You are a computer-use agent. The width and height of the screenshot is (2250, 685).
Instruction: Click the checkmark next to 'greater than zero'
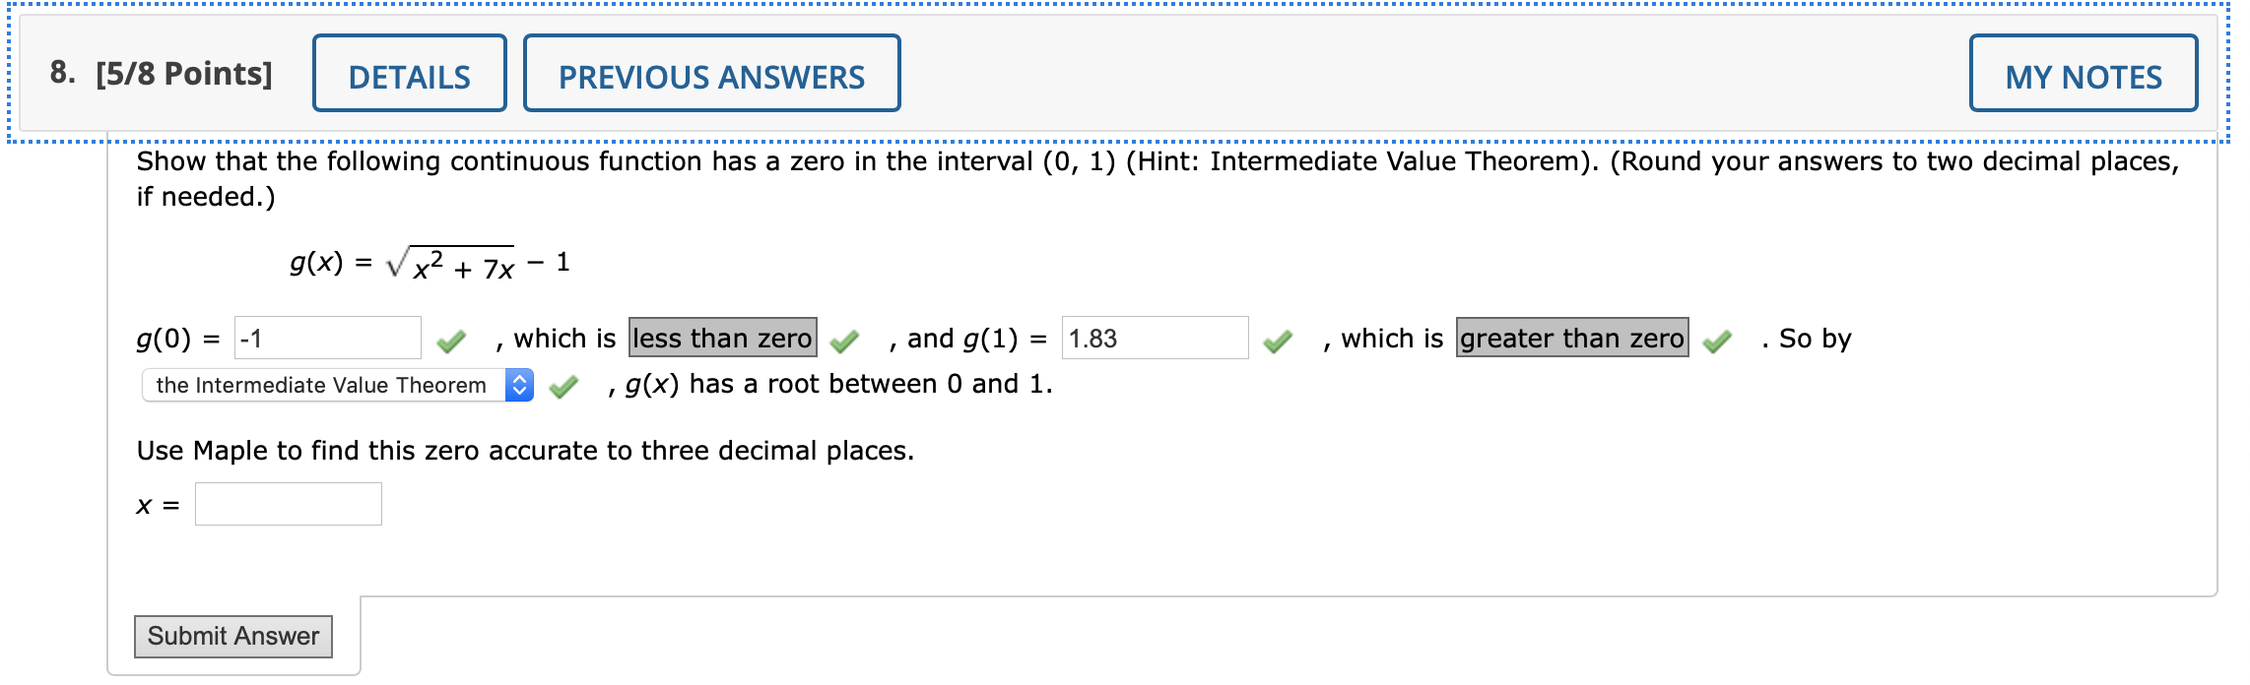(x=1718, y=339)
